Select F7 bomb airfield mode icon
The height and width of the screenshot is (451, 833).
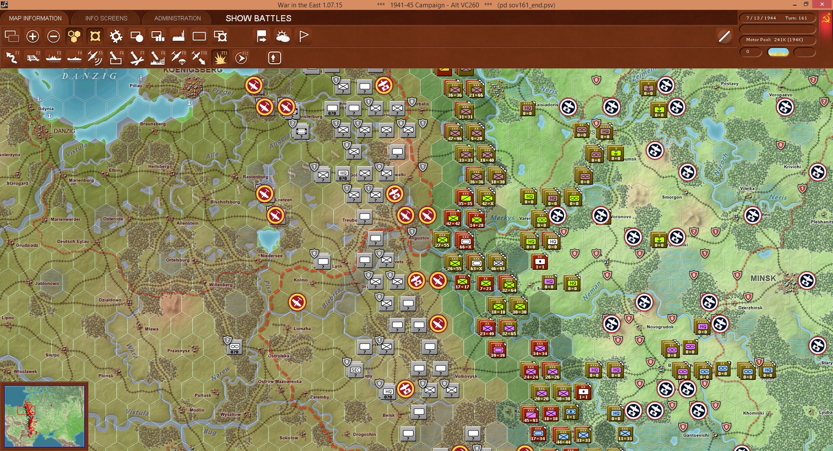pyautogui.click(x=137, y=58)
